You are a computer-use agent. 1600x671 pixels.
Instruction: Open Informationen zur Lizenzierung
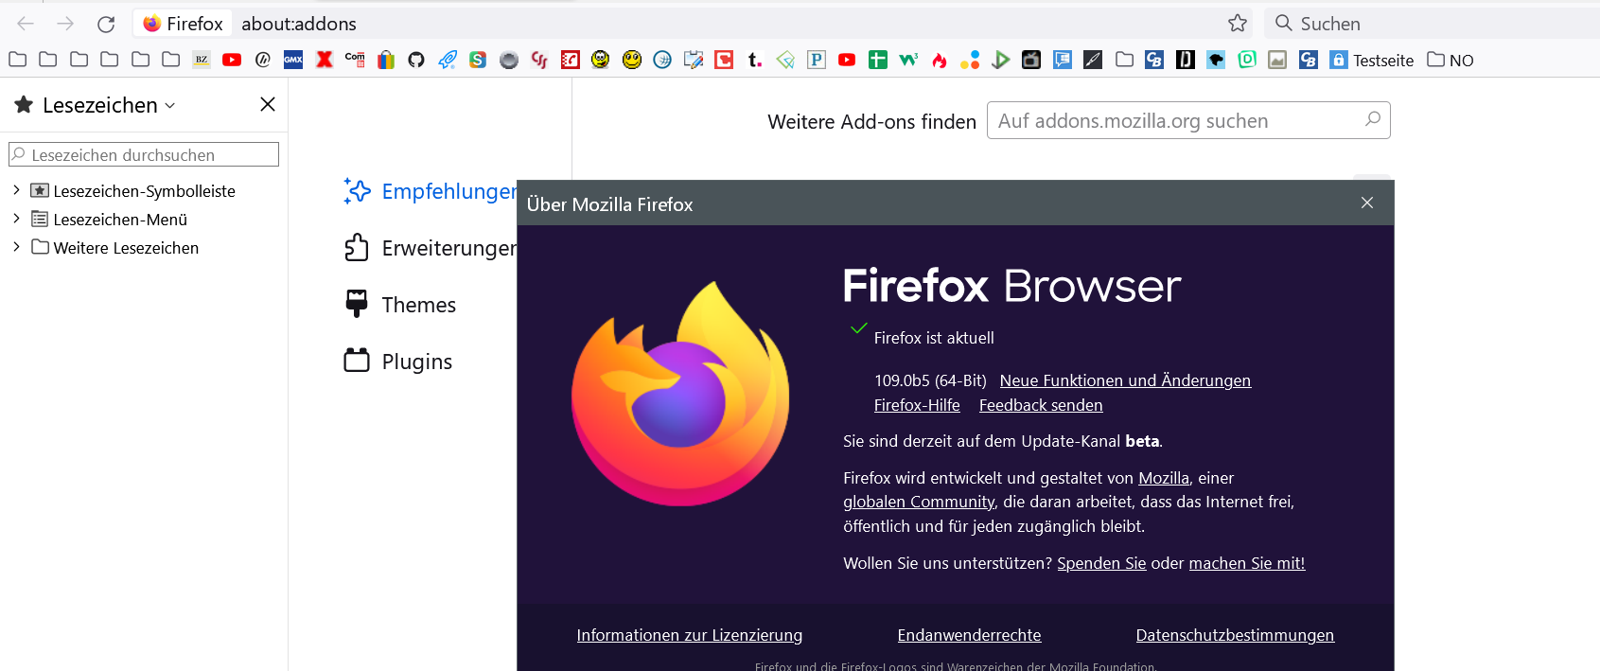click(690, 635)
